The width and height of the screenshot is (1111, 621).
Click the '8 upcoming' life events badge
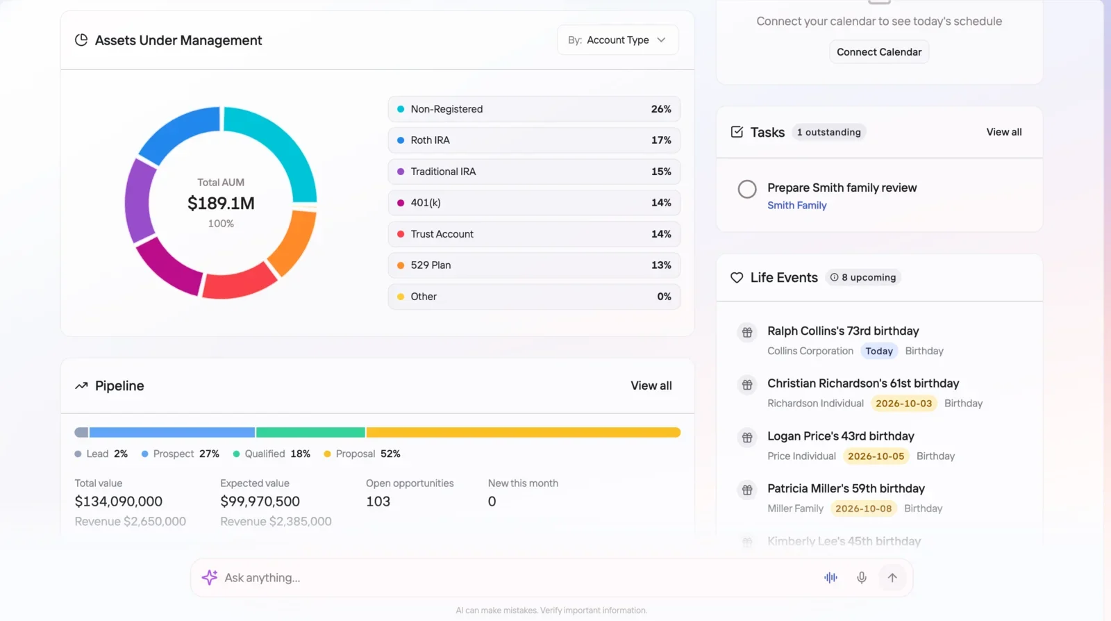pos(863,277)
